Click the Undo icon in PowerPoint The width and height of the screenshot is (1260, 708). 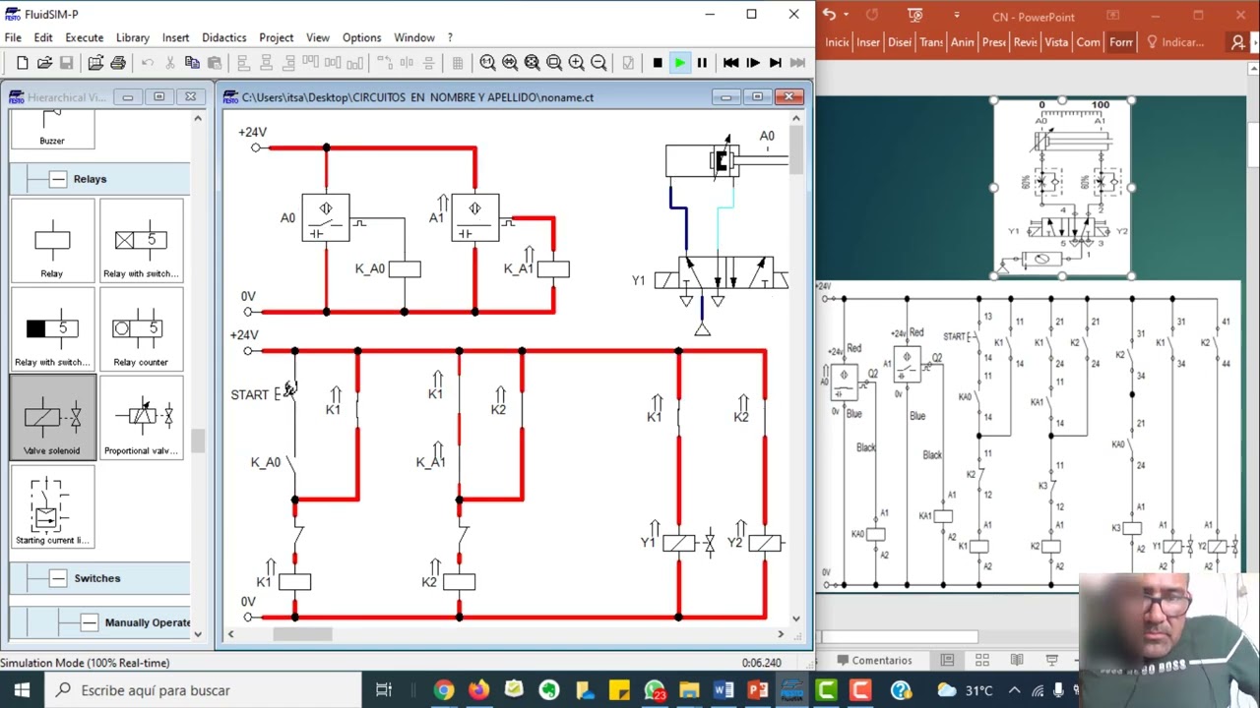[830, 15]
